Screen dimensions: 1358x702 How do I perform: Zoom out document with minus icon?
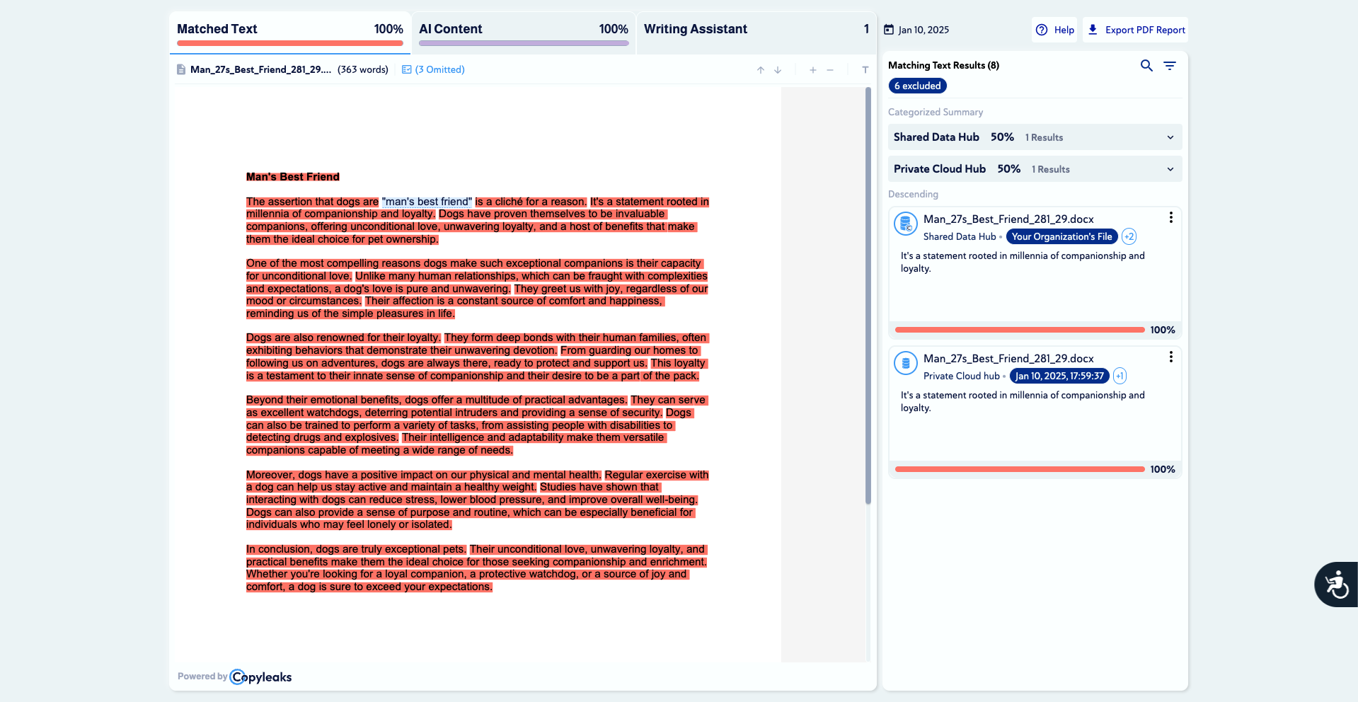point(830,70)
